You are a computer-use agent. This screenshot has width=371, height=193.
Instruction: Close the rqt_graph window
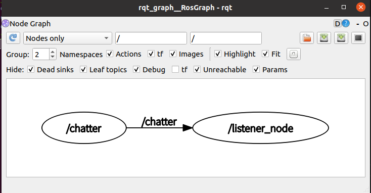click(361, 8)
